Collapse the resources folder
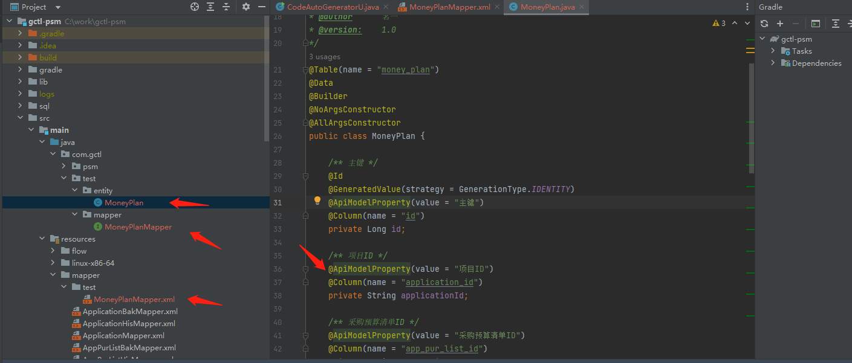 42,239
